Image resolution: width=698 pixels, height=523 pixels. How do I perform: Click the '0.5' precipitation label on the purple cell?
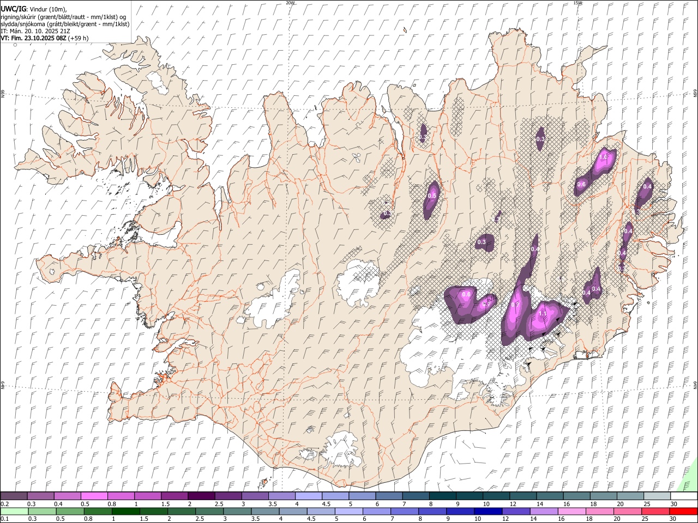432,196
